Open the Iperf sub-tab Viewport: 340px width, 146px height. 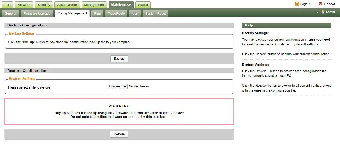(x=135, y=13)
